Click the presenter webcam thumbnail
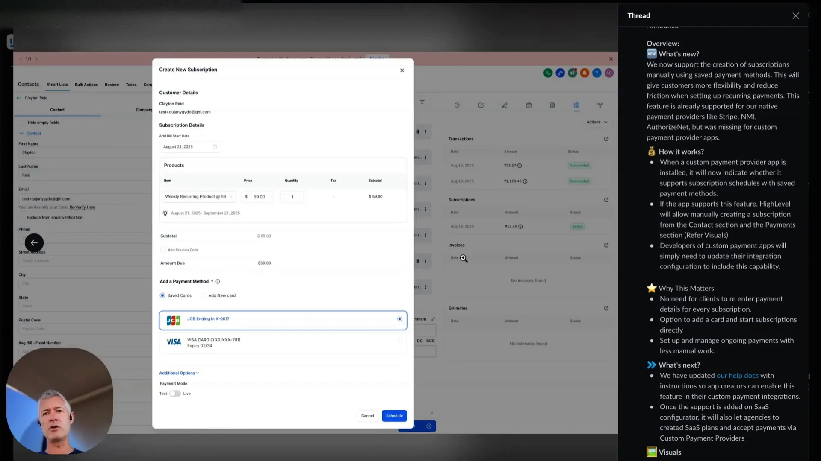821x461 pixels. click(60, 401)
